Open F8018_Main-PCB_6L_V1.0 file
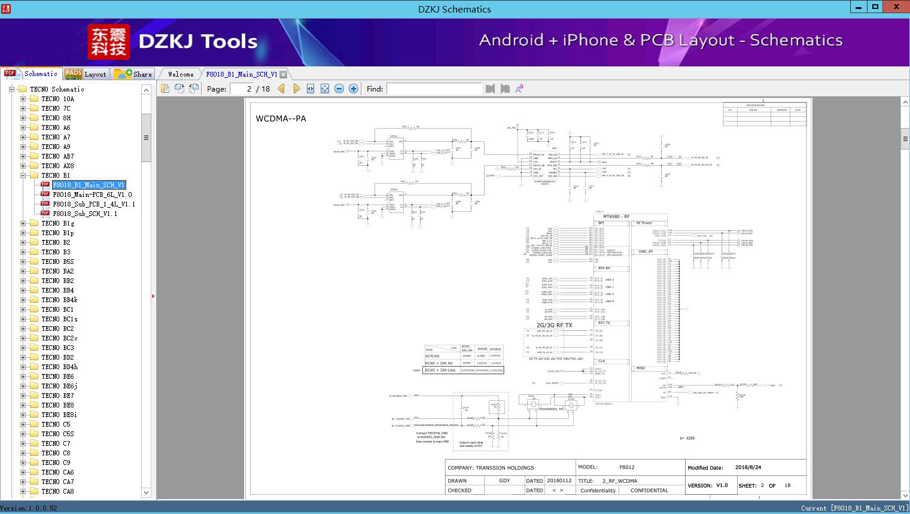Screen dimensions: 910x514 pyautogui.click(x=92, y=194)
